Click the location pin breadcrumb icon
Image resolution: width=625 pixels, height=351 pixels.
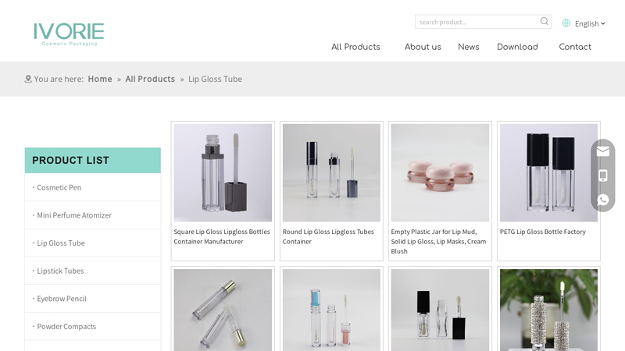point(28,79)
